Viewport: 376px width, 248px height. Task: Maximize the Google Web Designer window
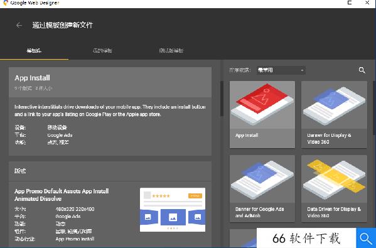[x=350, y=3]
